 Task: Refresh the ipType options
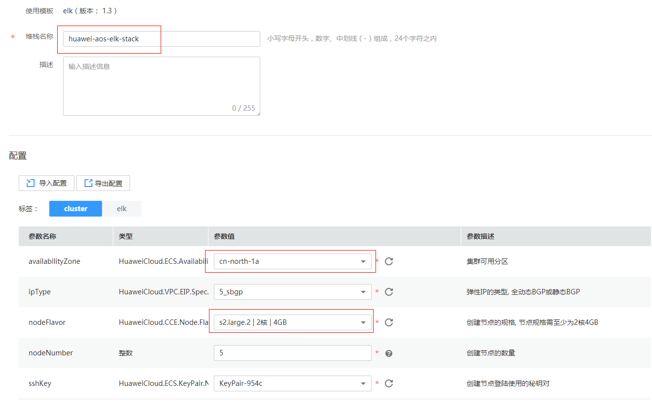click(x=389, y=292)
